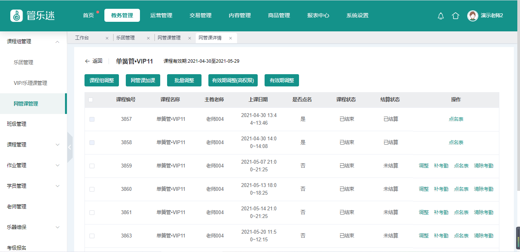Open 点名表 for course 3857

(456, 119)
